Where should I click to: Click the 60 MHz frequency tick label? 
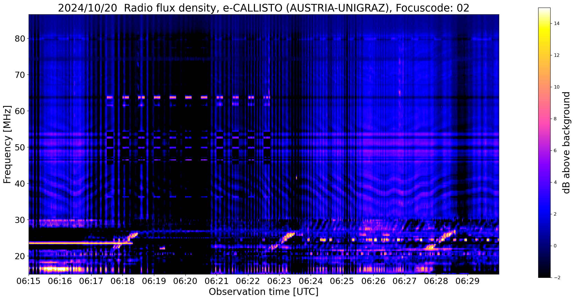pyautogui.click(x=20, y=111)
